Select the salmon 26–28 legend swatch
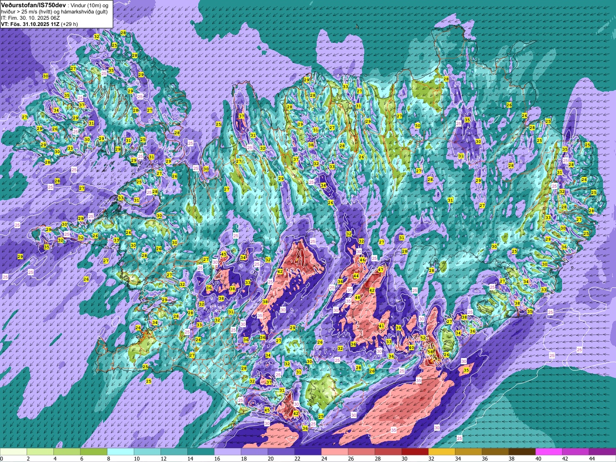616x462 pixels. coord(361,452)
